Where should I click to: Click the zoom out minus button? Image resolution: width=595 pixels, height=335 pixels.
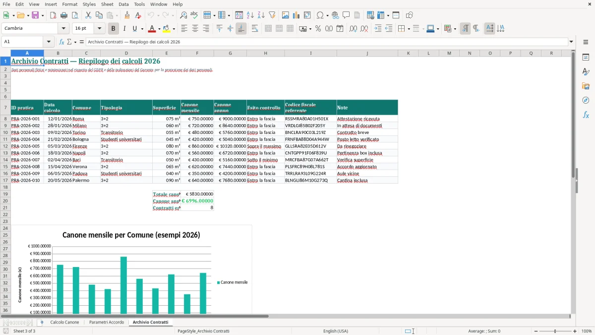click(536, 331)
